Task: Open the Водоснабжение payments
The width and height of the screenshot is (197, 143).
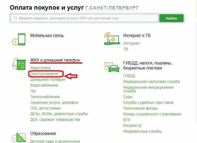Action: pos(44,85)
